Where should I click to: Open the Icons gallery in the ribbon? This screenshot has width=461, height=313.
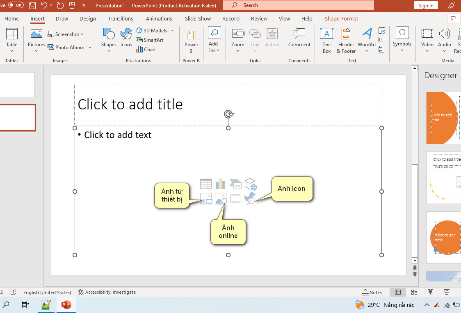tap(126, 37)
